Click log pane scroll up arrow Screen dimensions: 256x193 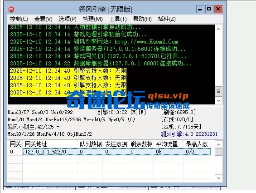(218, 29)
